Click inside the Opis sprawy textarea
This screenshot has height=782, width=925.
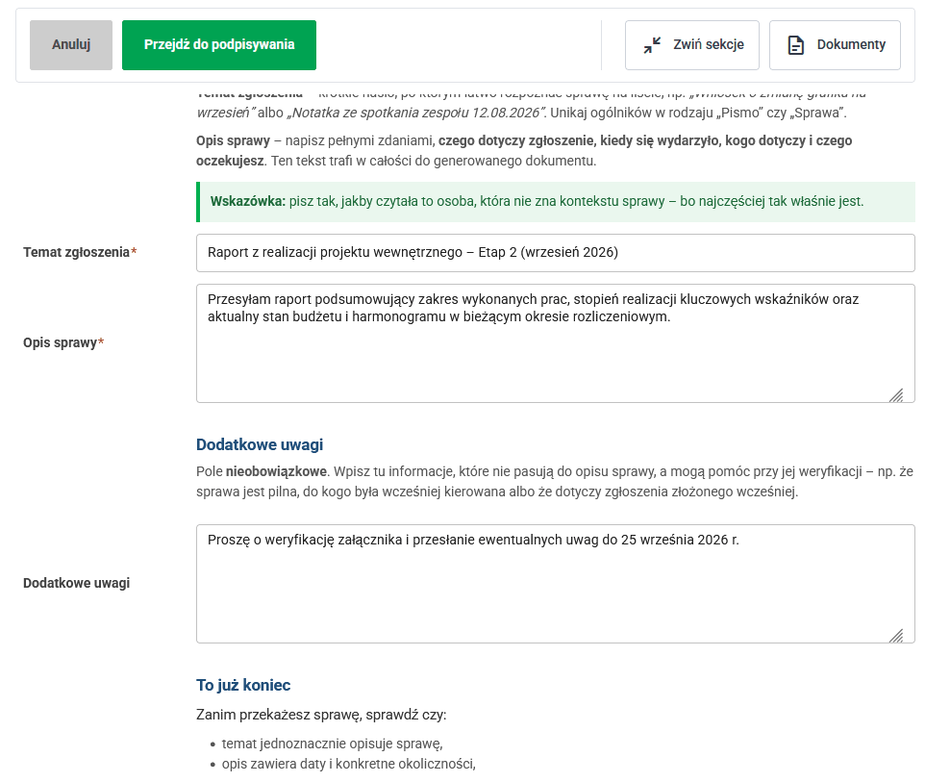555,342
